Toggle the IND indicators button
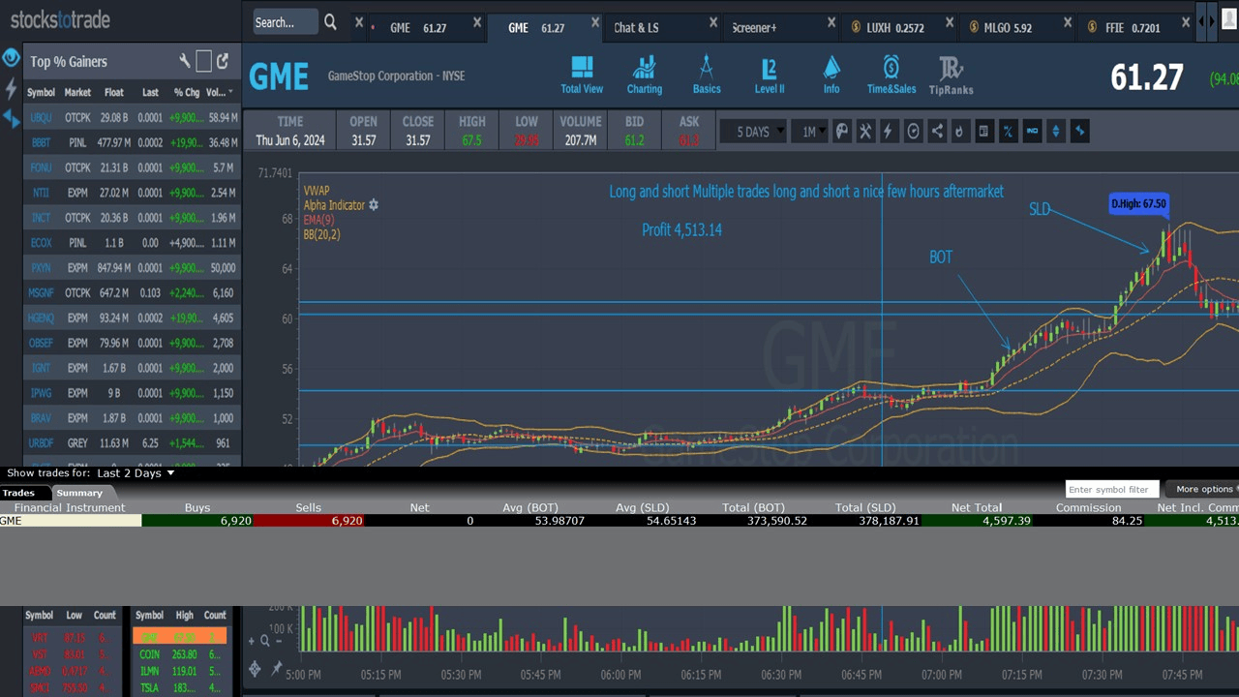 [1032, 132]
